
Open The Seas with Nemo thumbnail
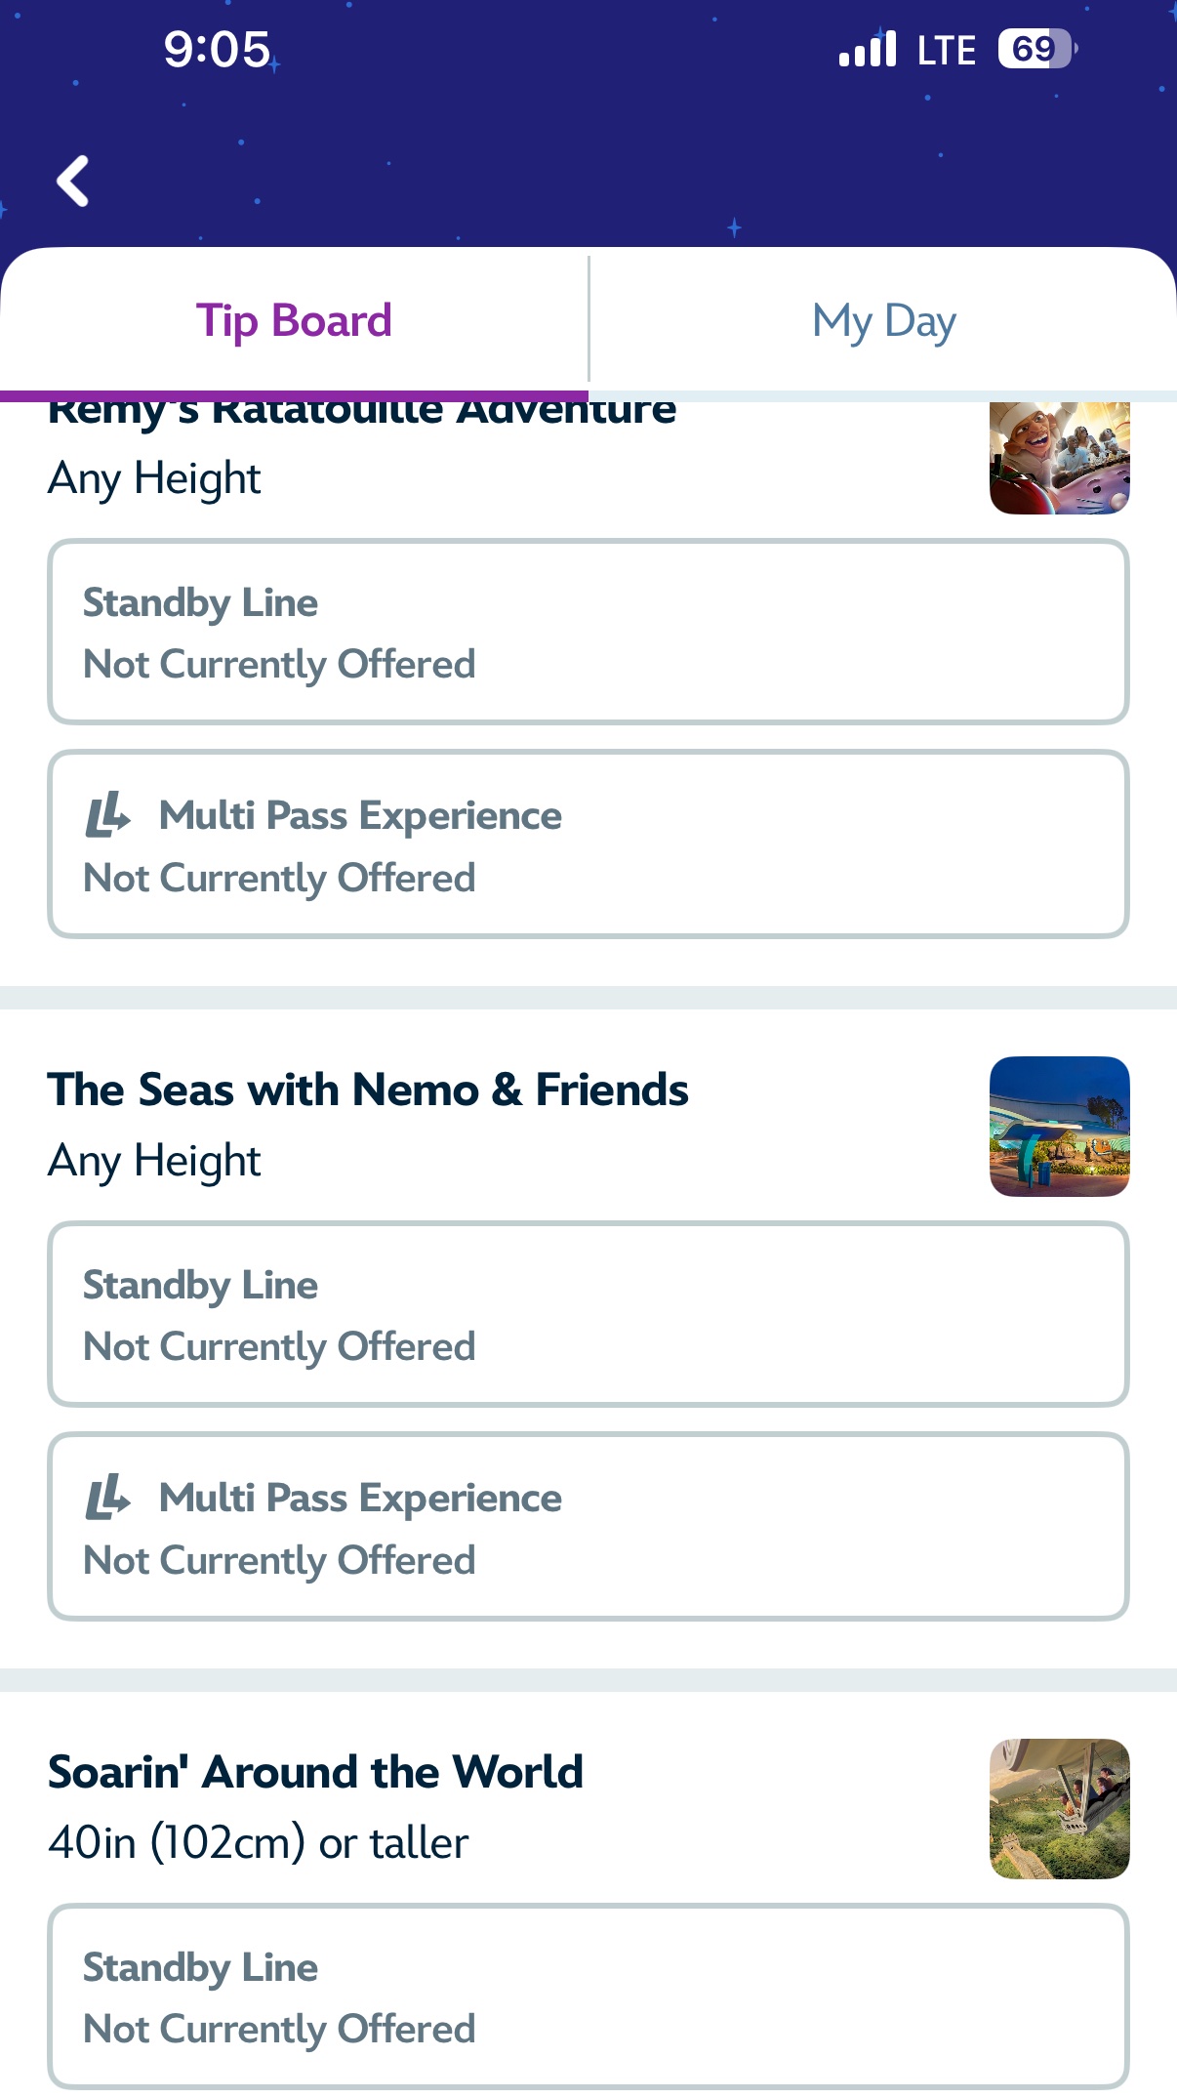tap(1059, 1127)
